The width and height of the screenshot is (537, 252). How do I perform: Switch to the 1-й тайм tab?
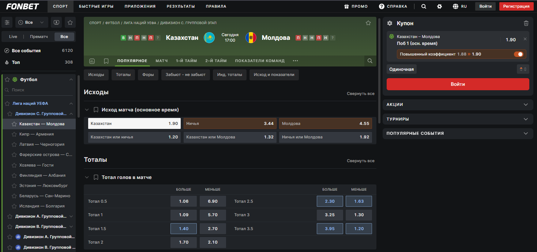(x=187, y=61)
